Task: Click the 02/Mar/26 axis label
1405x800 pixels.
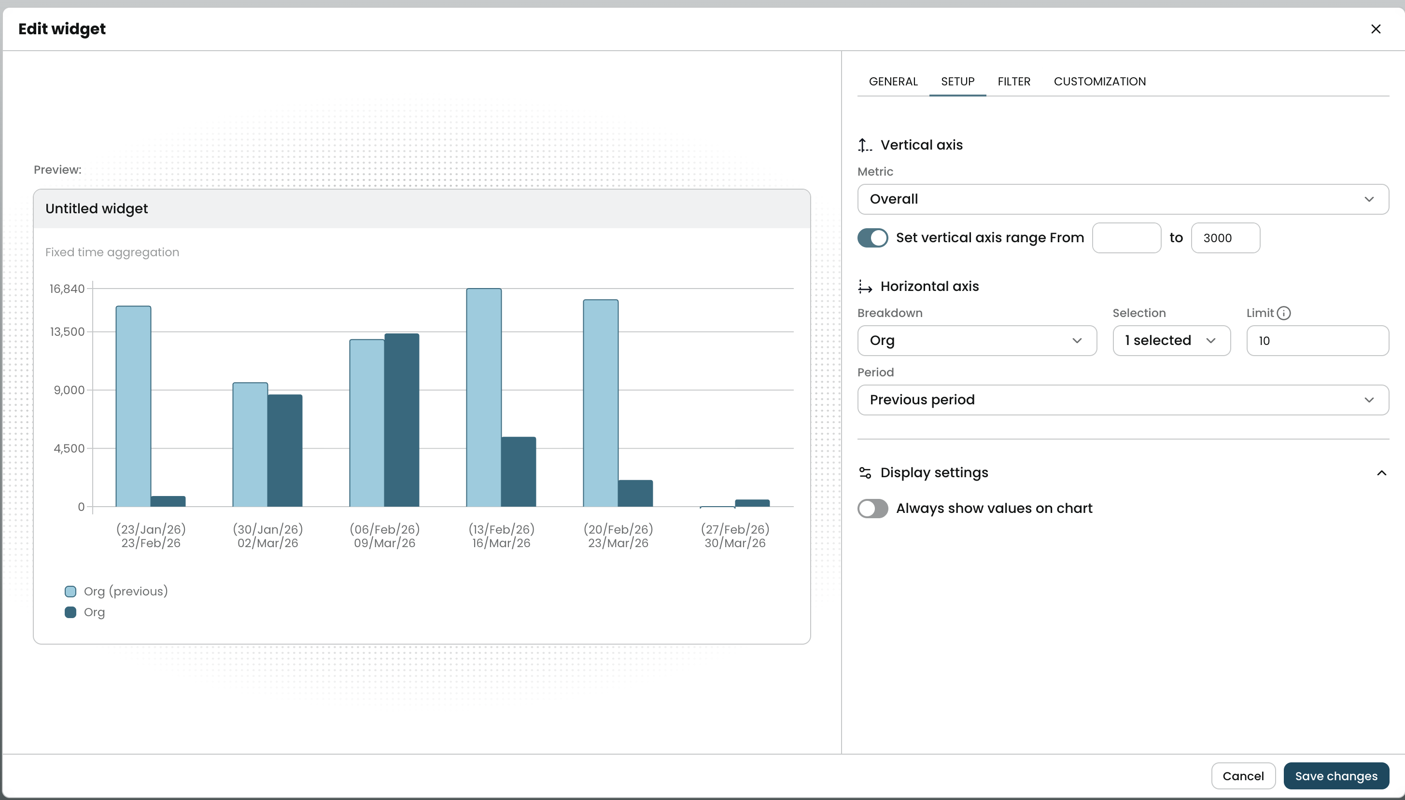Action: pyautogui.click(x=267, y=543)
